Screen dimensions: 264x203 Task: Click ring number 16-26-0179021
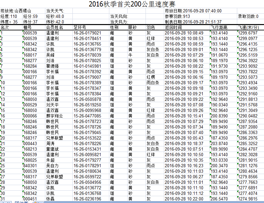[87, 33]
